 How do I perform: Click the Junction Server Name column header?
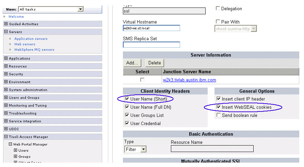(x=230, y=72)
